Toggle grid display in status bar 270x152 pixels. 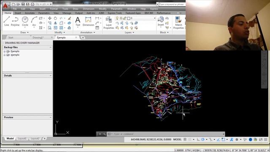(x=185, y=139)
